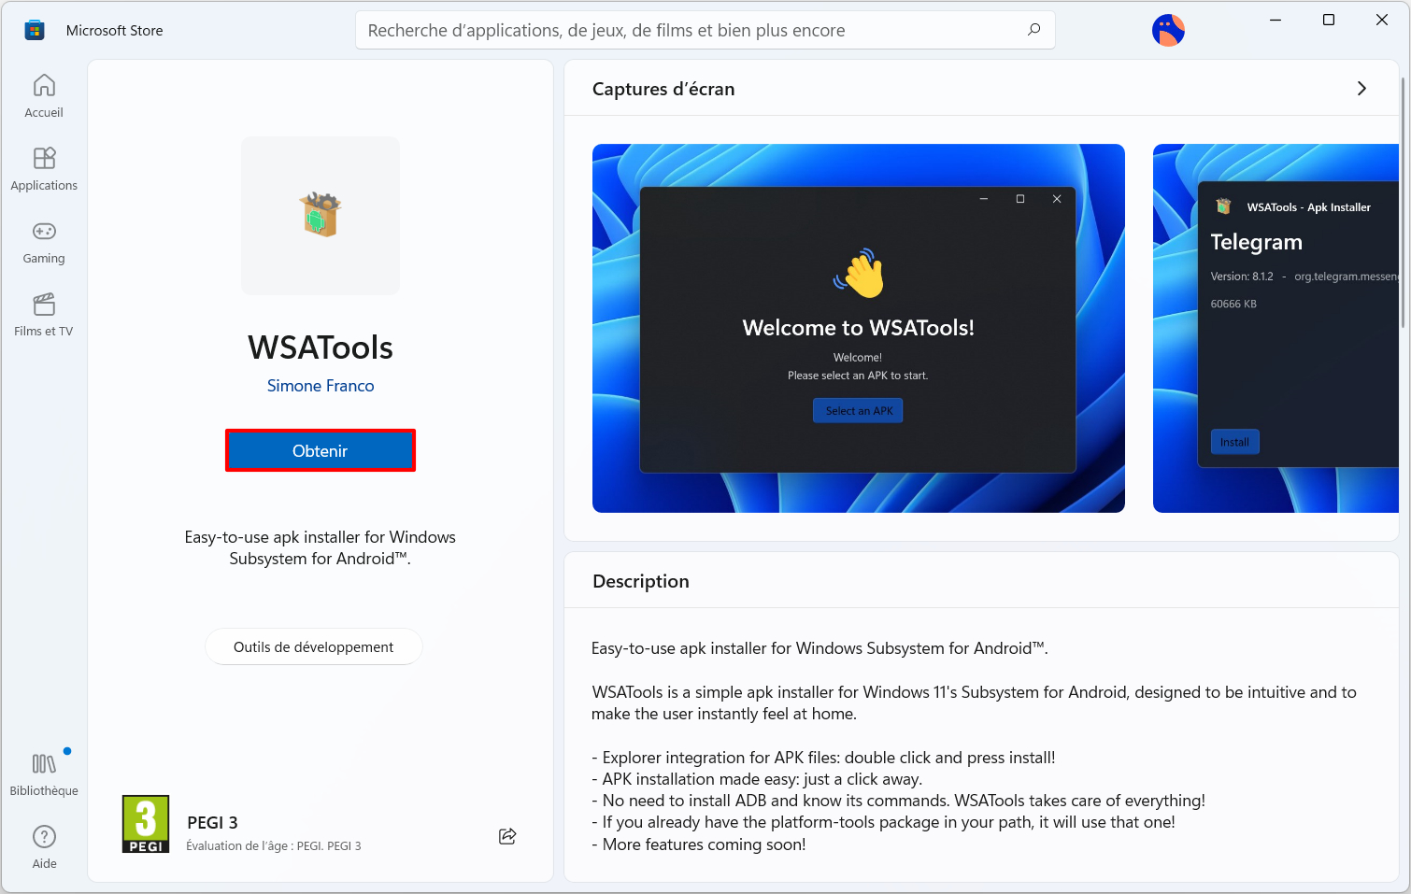
Task: Click the Description heading
Action: point(641,581)
